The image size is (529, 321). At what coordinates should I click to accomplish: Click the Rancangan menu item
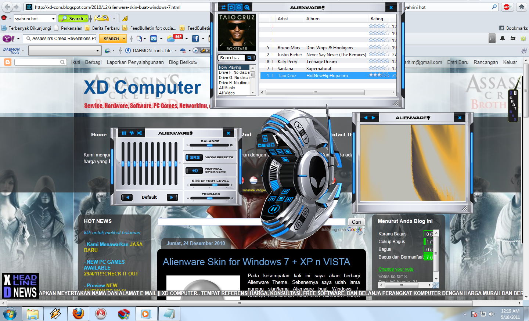point(486,62)
